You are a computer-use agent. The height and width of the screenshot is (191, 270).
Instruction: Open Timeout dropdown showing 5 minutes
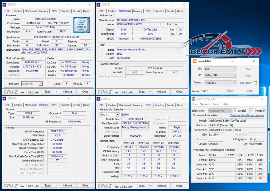(x=221, y=83)
